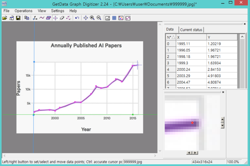Click the Zoom in magnifier icon
Viewport: 250px width, 166px height.
92,18
